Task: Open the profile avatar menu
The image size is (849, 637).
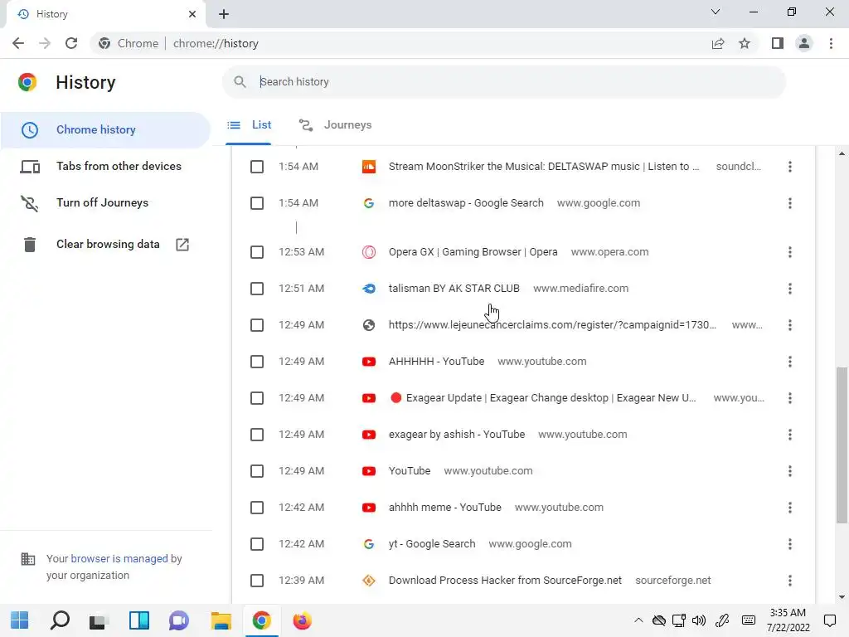Action: (804, 43)
